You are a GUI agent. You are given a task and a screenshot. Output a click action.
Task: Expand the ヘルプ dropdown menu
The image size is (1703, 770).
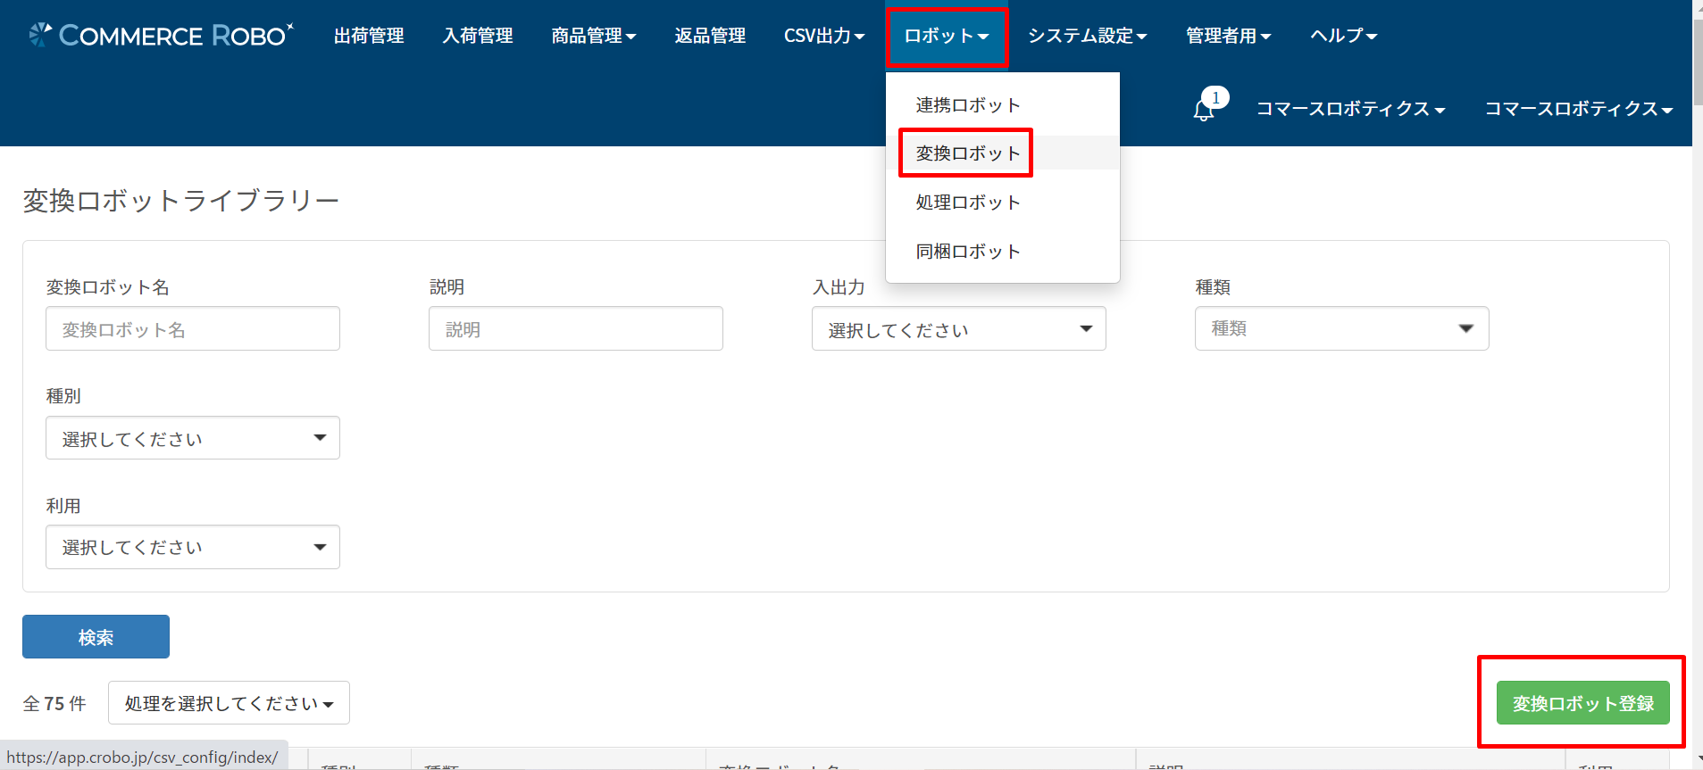1343,36
